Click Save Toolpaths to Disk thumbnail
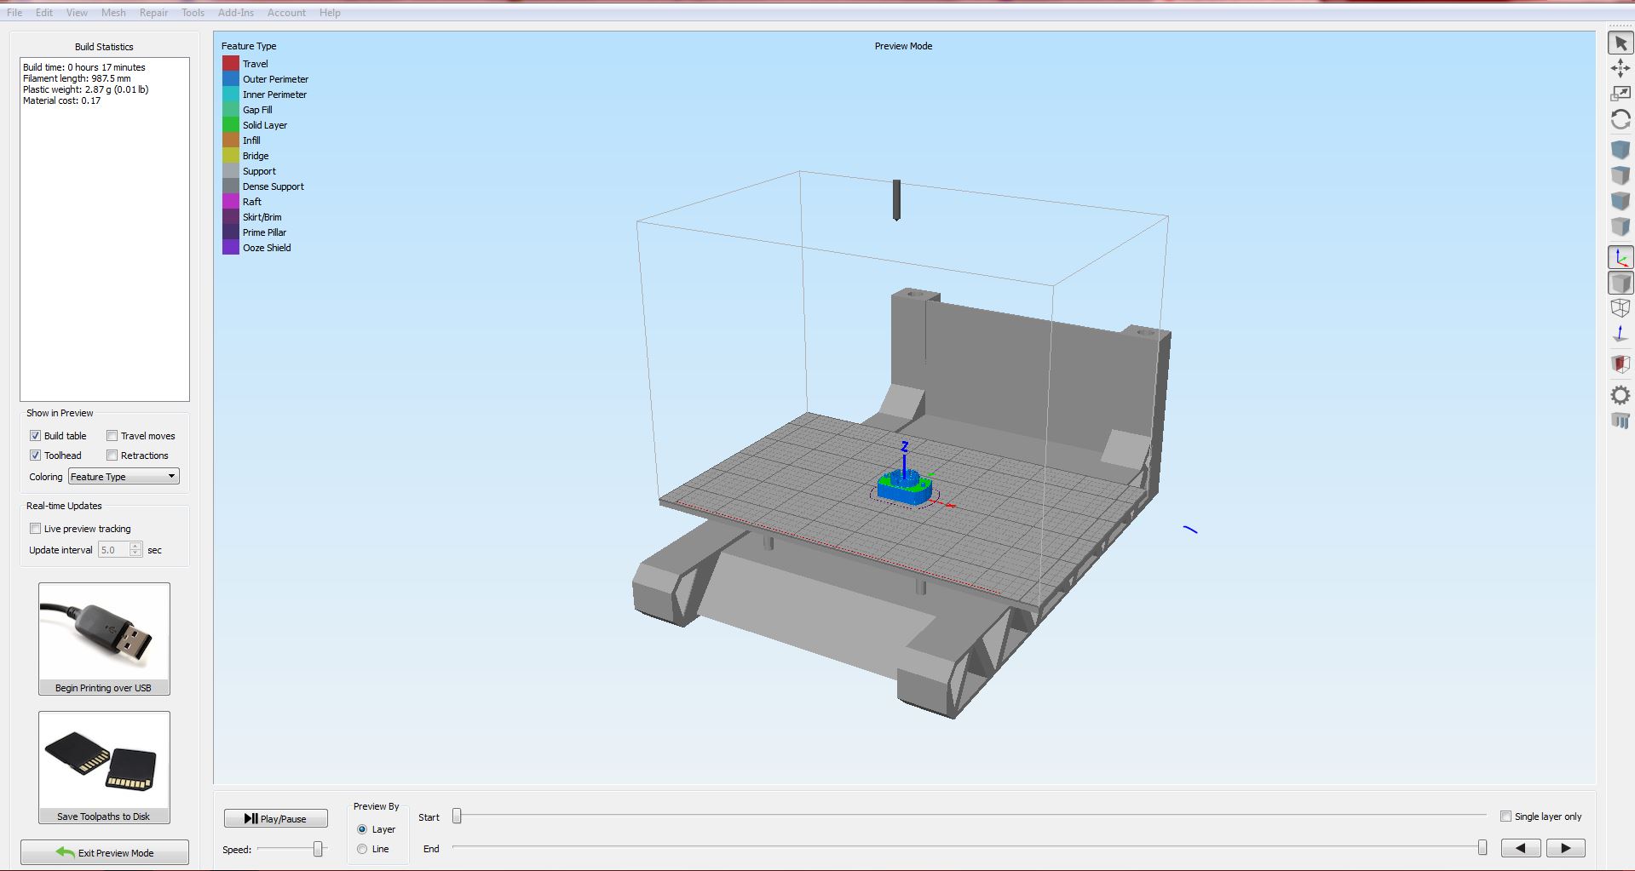The height and width of the screenshot is (871, 1635). pyautogui.click(x=104, y=767)
